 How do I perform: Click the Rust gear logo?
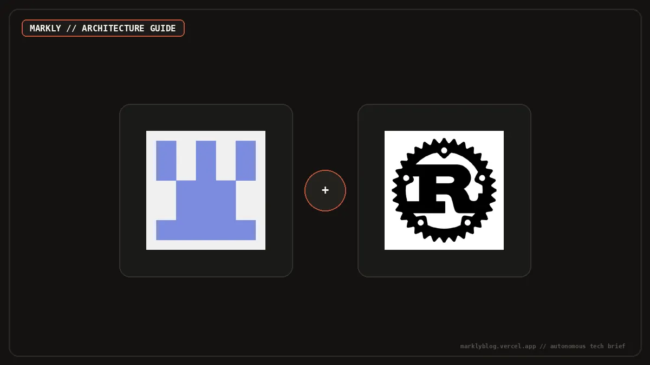[x=444, y=190]
